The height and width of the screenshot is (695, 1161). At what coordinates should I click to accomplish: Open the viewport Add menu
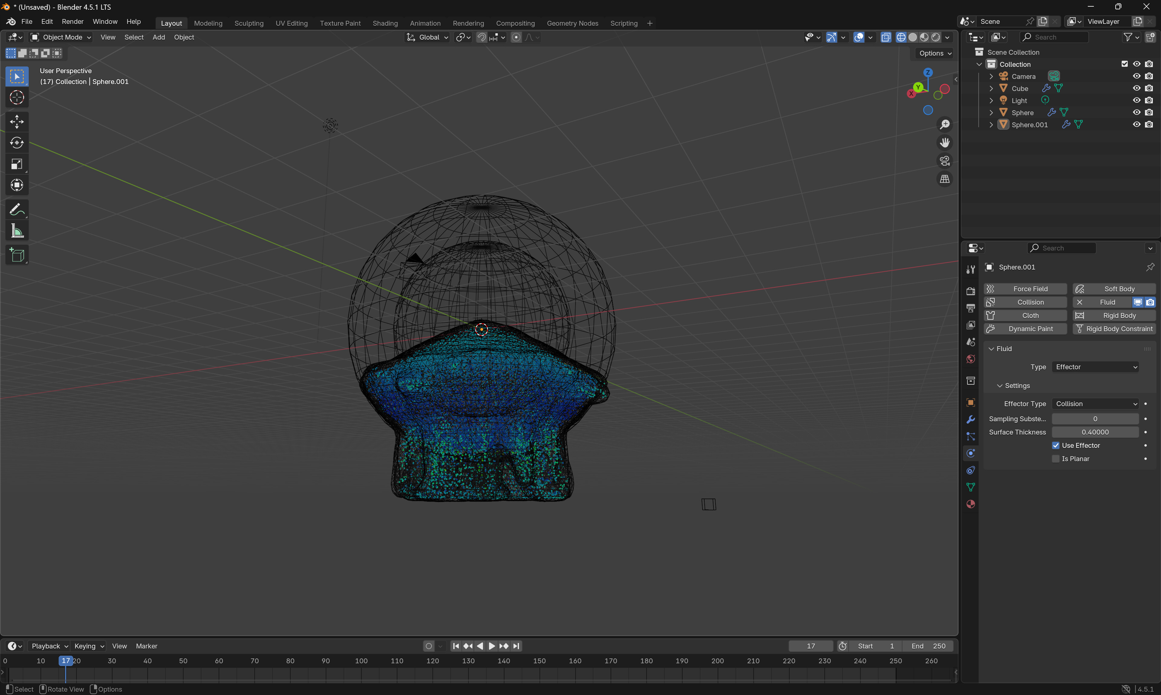159,37
